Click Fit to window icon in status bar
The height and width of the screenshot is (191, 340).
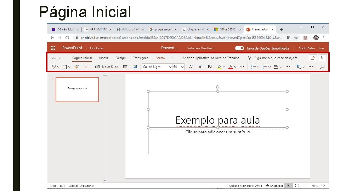pyautogui.click(x=323, y=186)
